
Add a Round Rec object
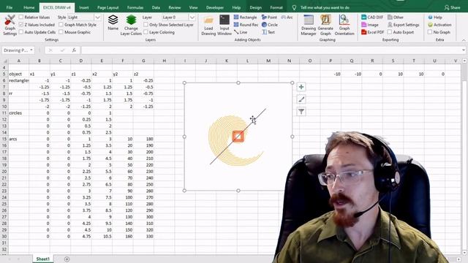[246, 25]
